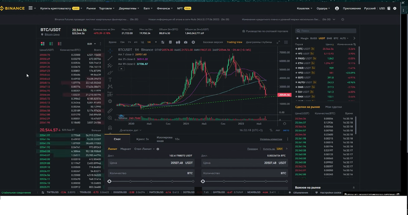Open the Derivatives menu
408x215 pixels.
pos(130,8)
